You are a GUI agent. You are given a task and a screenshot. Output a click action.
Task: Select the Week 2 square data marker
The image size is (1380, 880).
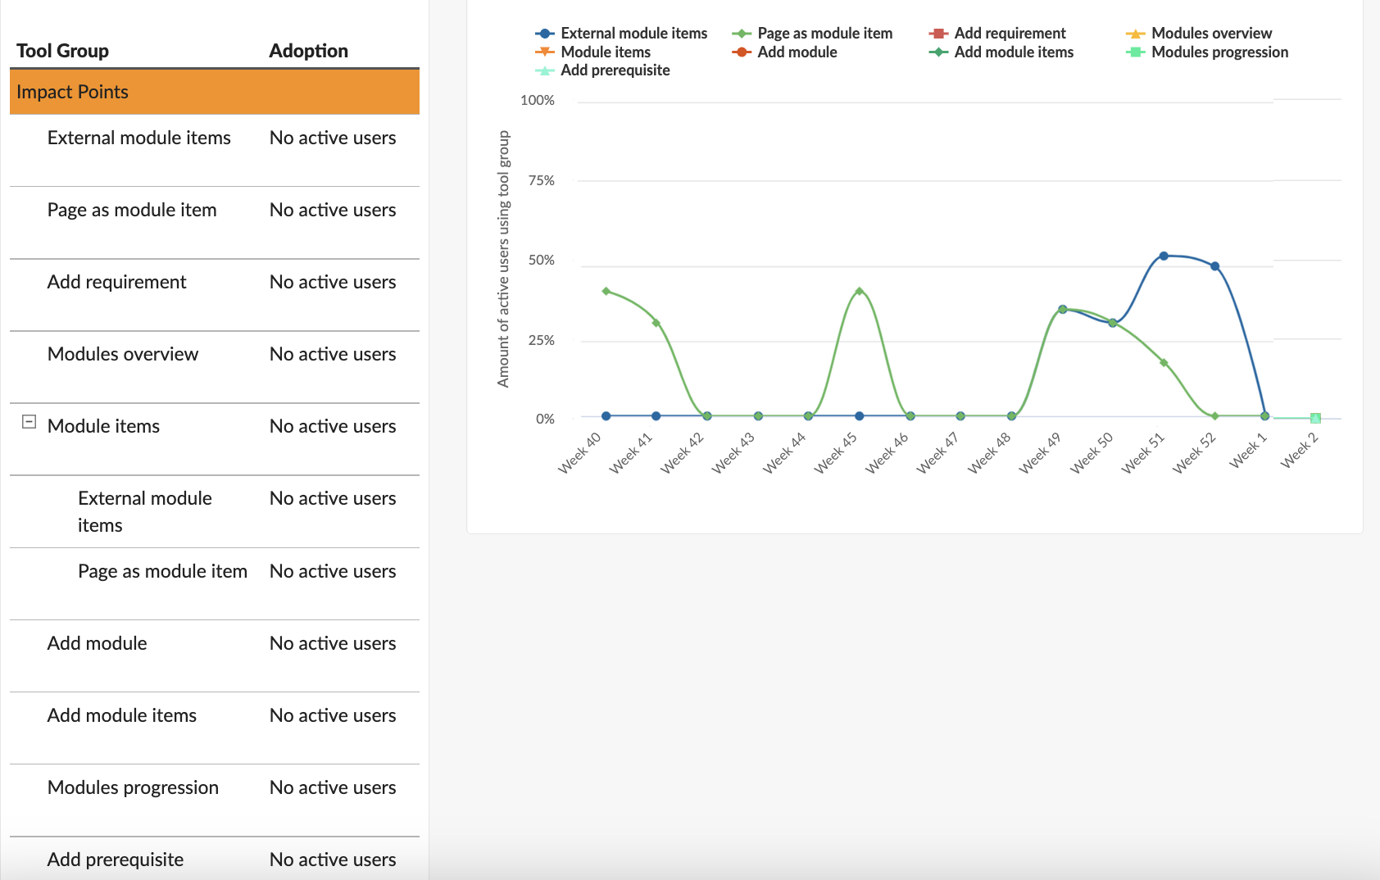coord(1315,418)
